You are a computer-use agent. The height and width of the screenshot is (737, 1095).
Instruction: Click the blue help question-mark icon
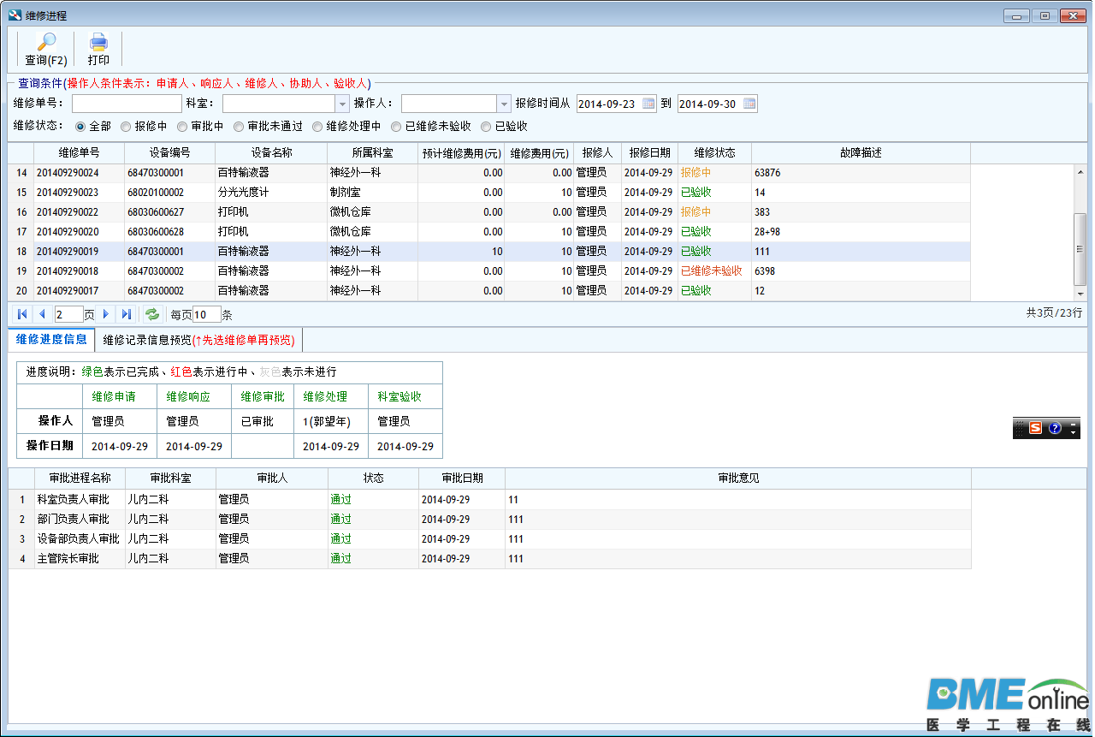(x=1055, y=428)
